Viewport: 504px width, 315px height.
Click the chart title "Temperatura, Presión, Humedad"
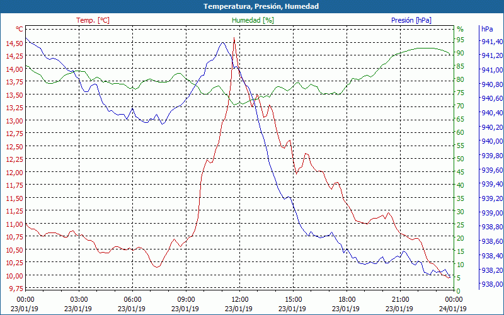coord(261,6)
